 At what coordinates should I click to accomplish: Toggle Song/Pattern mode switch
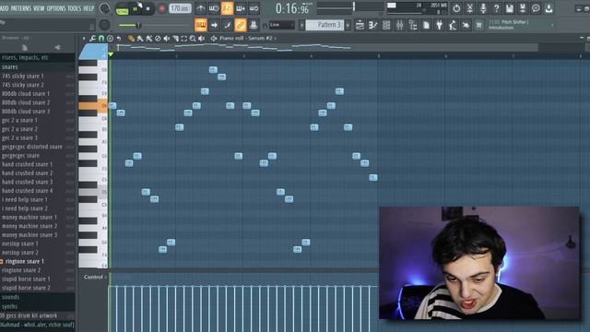coord(122,8)
